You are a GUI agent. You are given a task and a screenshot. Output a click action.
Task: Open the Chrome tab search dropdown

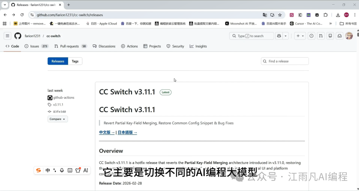click(x=5, y=5)
